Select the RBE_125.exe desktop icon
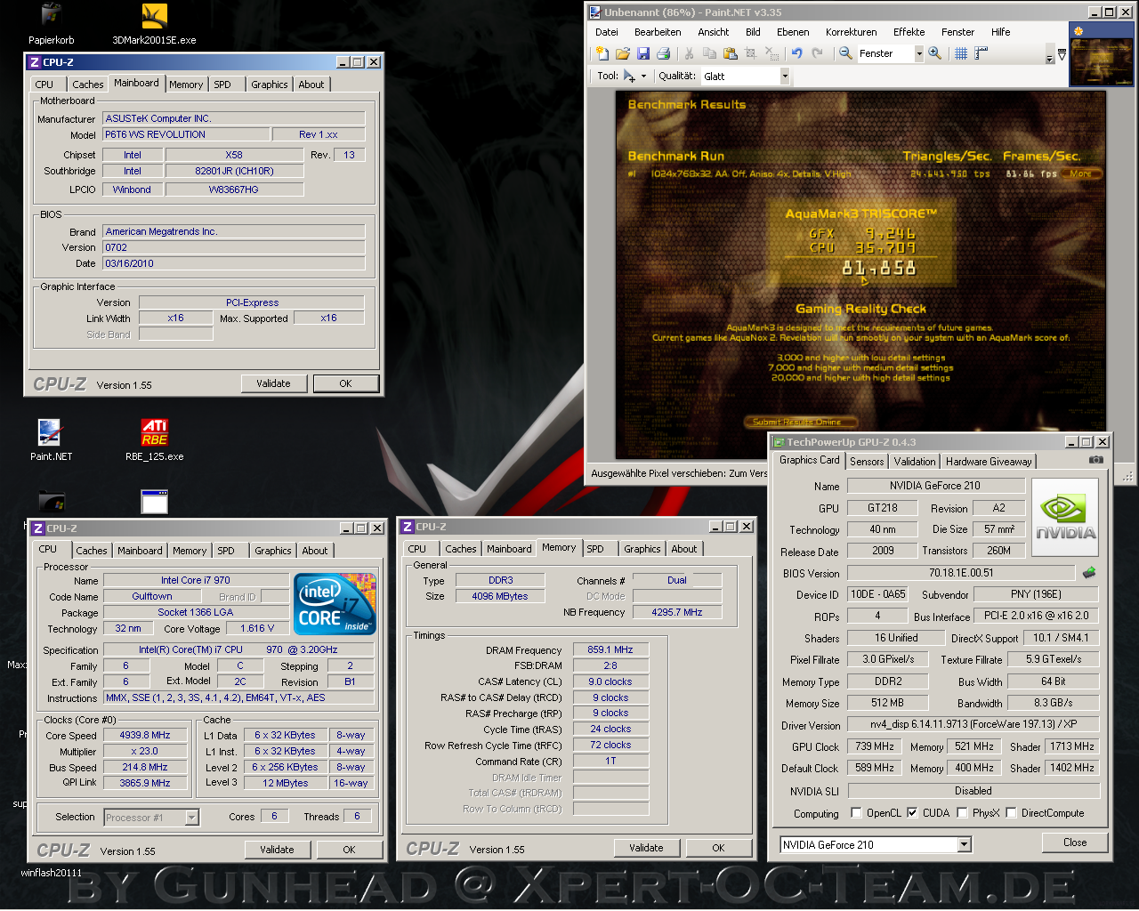 point(154,440)
